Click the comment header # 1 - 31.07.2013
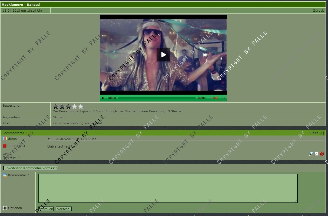Image resolution: width=328 pixels, height=216 pixels. click(x=72, y=139)
